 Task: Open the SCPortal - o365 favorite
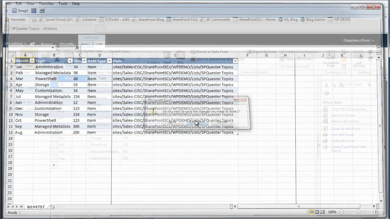(114, 19)
